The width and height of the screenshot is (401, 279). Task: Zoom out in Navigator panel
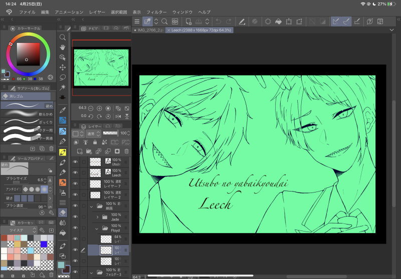pyautogui.click(x=91, y=108)
